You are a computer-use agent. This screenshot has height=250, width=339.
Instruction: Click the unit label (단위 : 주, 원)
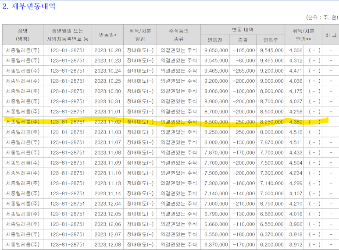(322, 18)
